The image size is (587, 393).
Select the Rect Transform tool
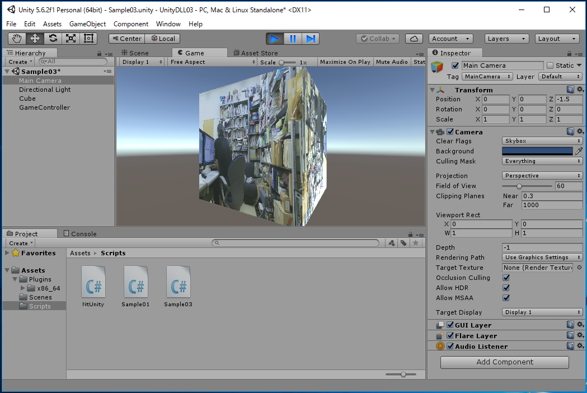tap(88, 39)
